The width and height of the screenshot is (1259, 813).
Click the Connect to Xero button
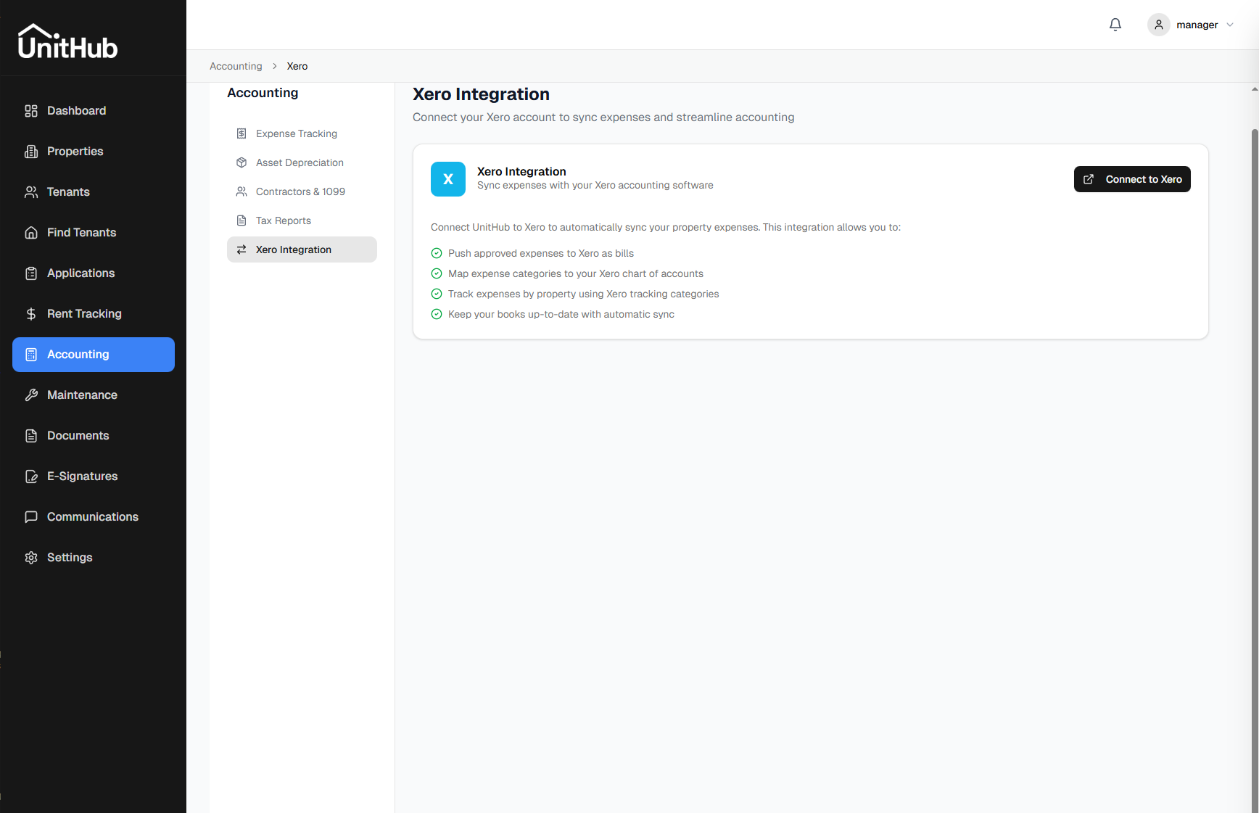(x=1132, y=179)
